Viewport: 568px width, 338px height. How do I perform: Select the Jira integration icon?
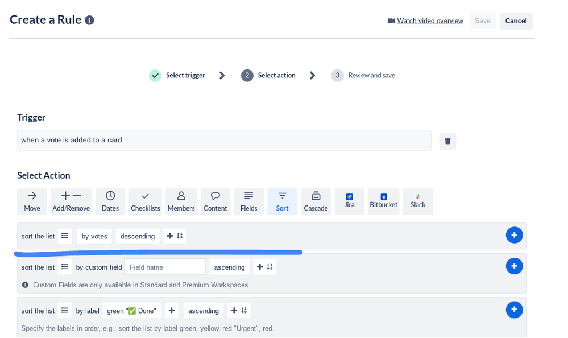[x=349, y=201]
